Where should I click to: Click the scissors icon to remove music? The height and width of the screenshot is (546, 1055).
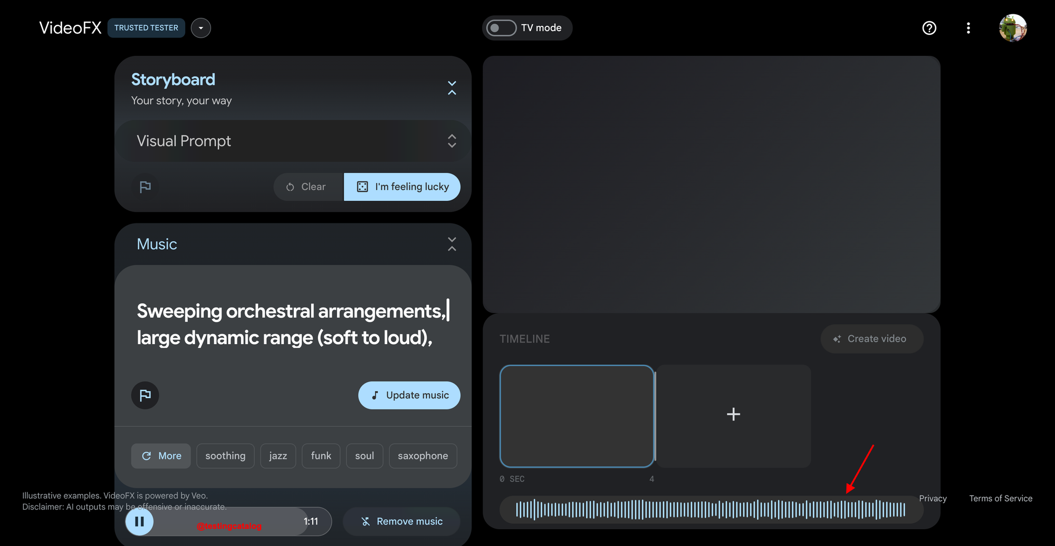pos(365,521)
